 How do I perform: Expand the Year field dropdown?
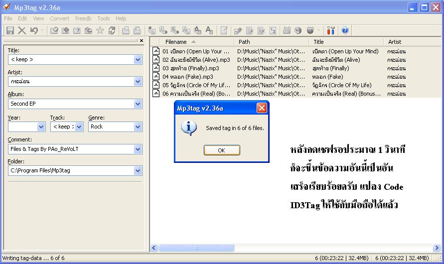[41, 127]
